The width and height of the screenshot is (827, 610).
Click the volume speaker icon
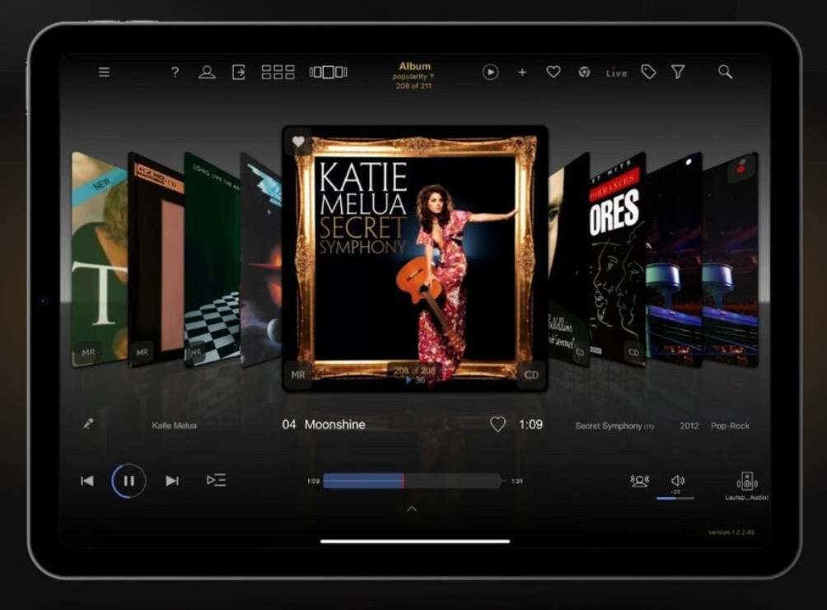678,480
